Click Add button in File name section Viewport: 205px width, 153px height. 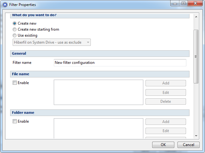166,83
